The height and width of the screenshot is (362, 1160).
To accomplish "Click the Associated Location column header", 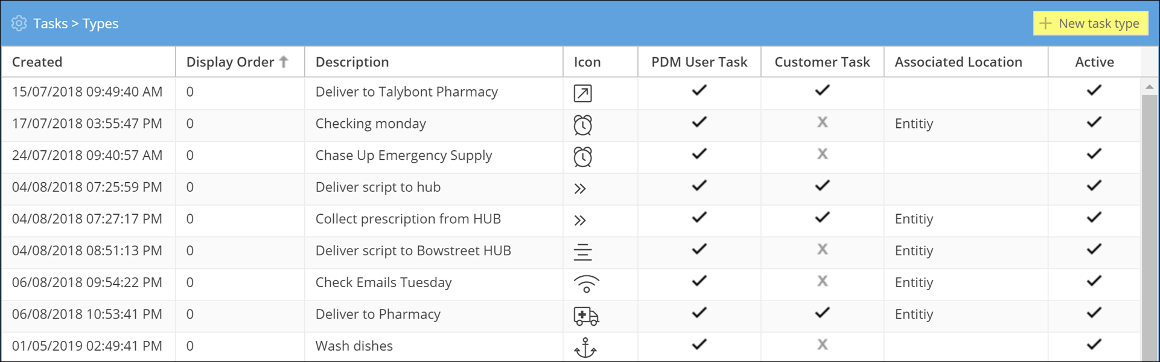I will pos(958,62).
